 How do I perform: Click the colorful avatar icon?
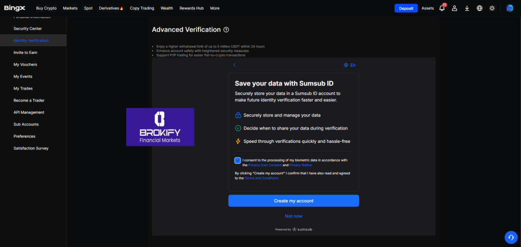click(x=510, y=8)
